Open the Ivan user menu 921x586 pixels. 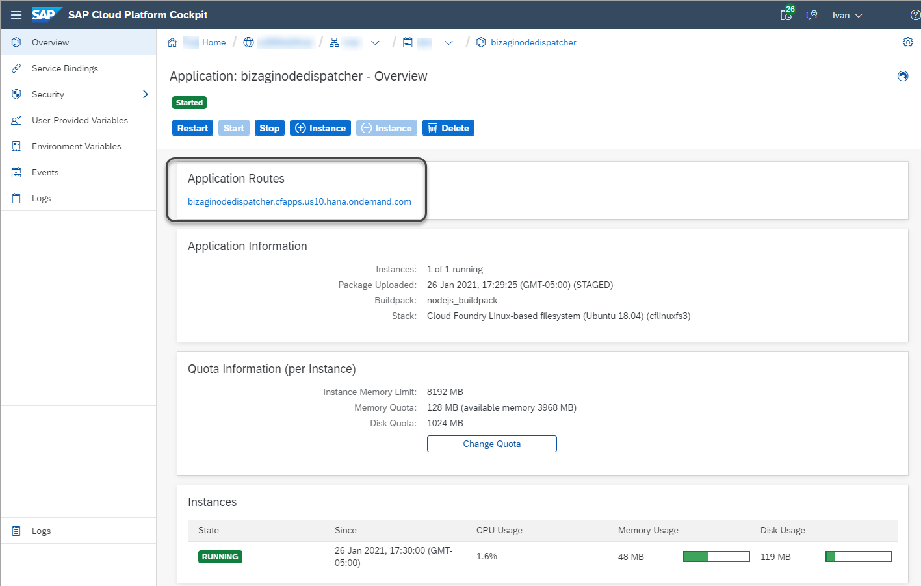pos(848,15)
